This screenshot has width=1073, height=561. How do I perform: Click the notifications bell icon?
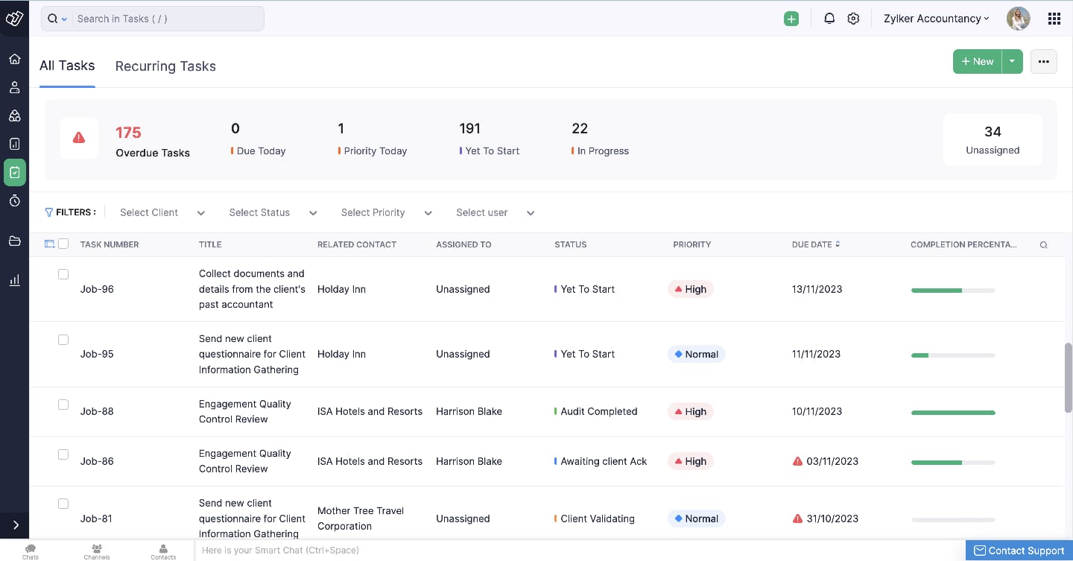click(829, 18)
